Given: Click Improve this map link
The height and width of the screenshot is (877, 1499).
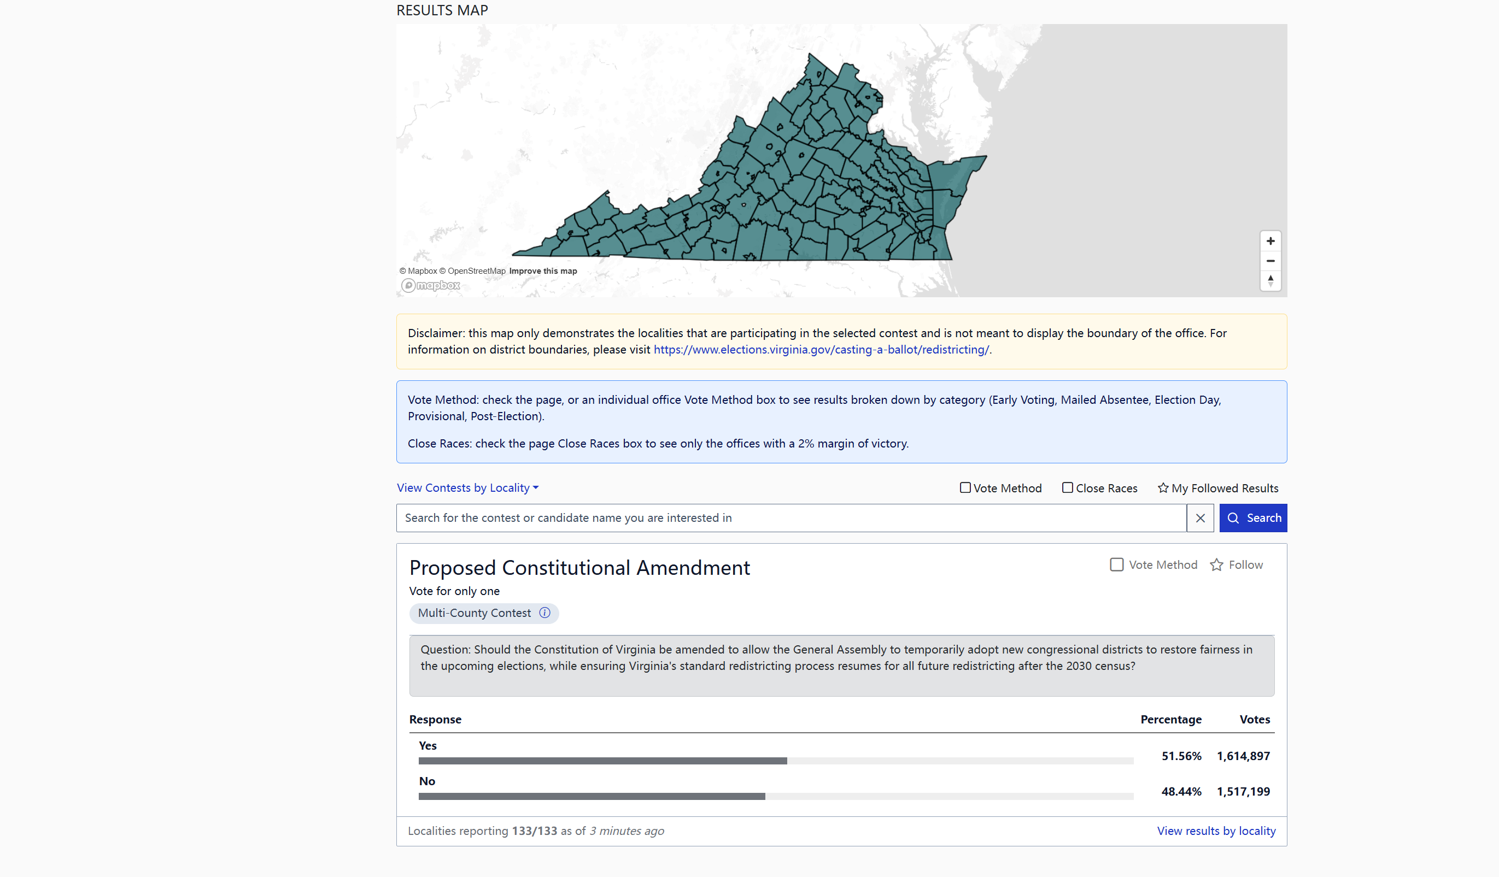Looking at the screenshot, I should coord(542,271).
